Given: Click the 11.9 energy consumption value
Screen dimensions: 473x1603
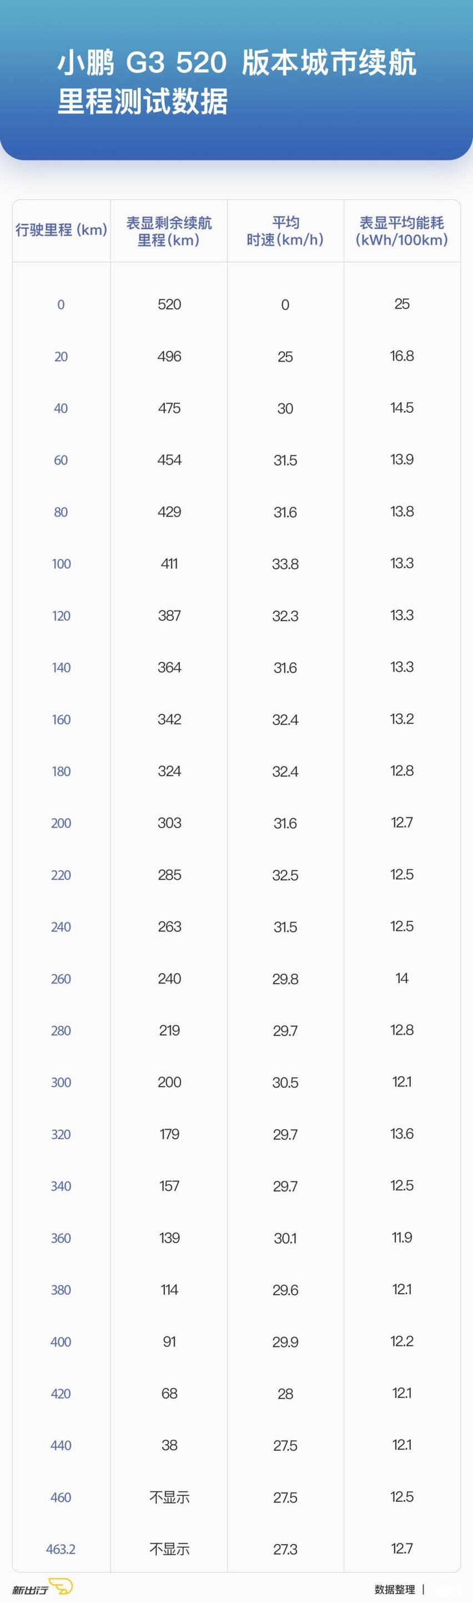Looking at the screenshot, I should [402, 1237].
